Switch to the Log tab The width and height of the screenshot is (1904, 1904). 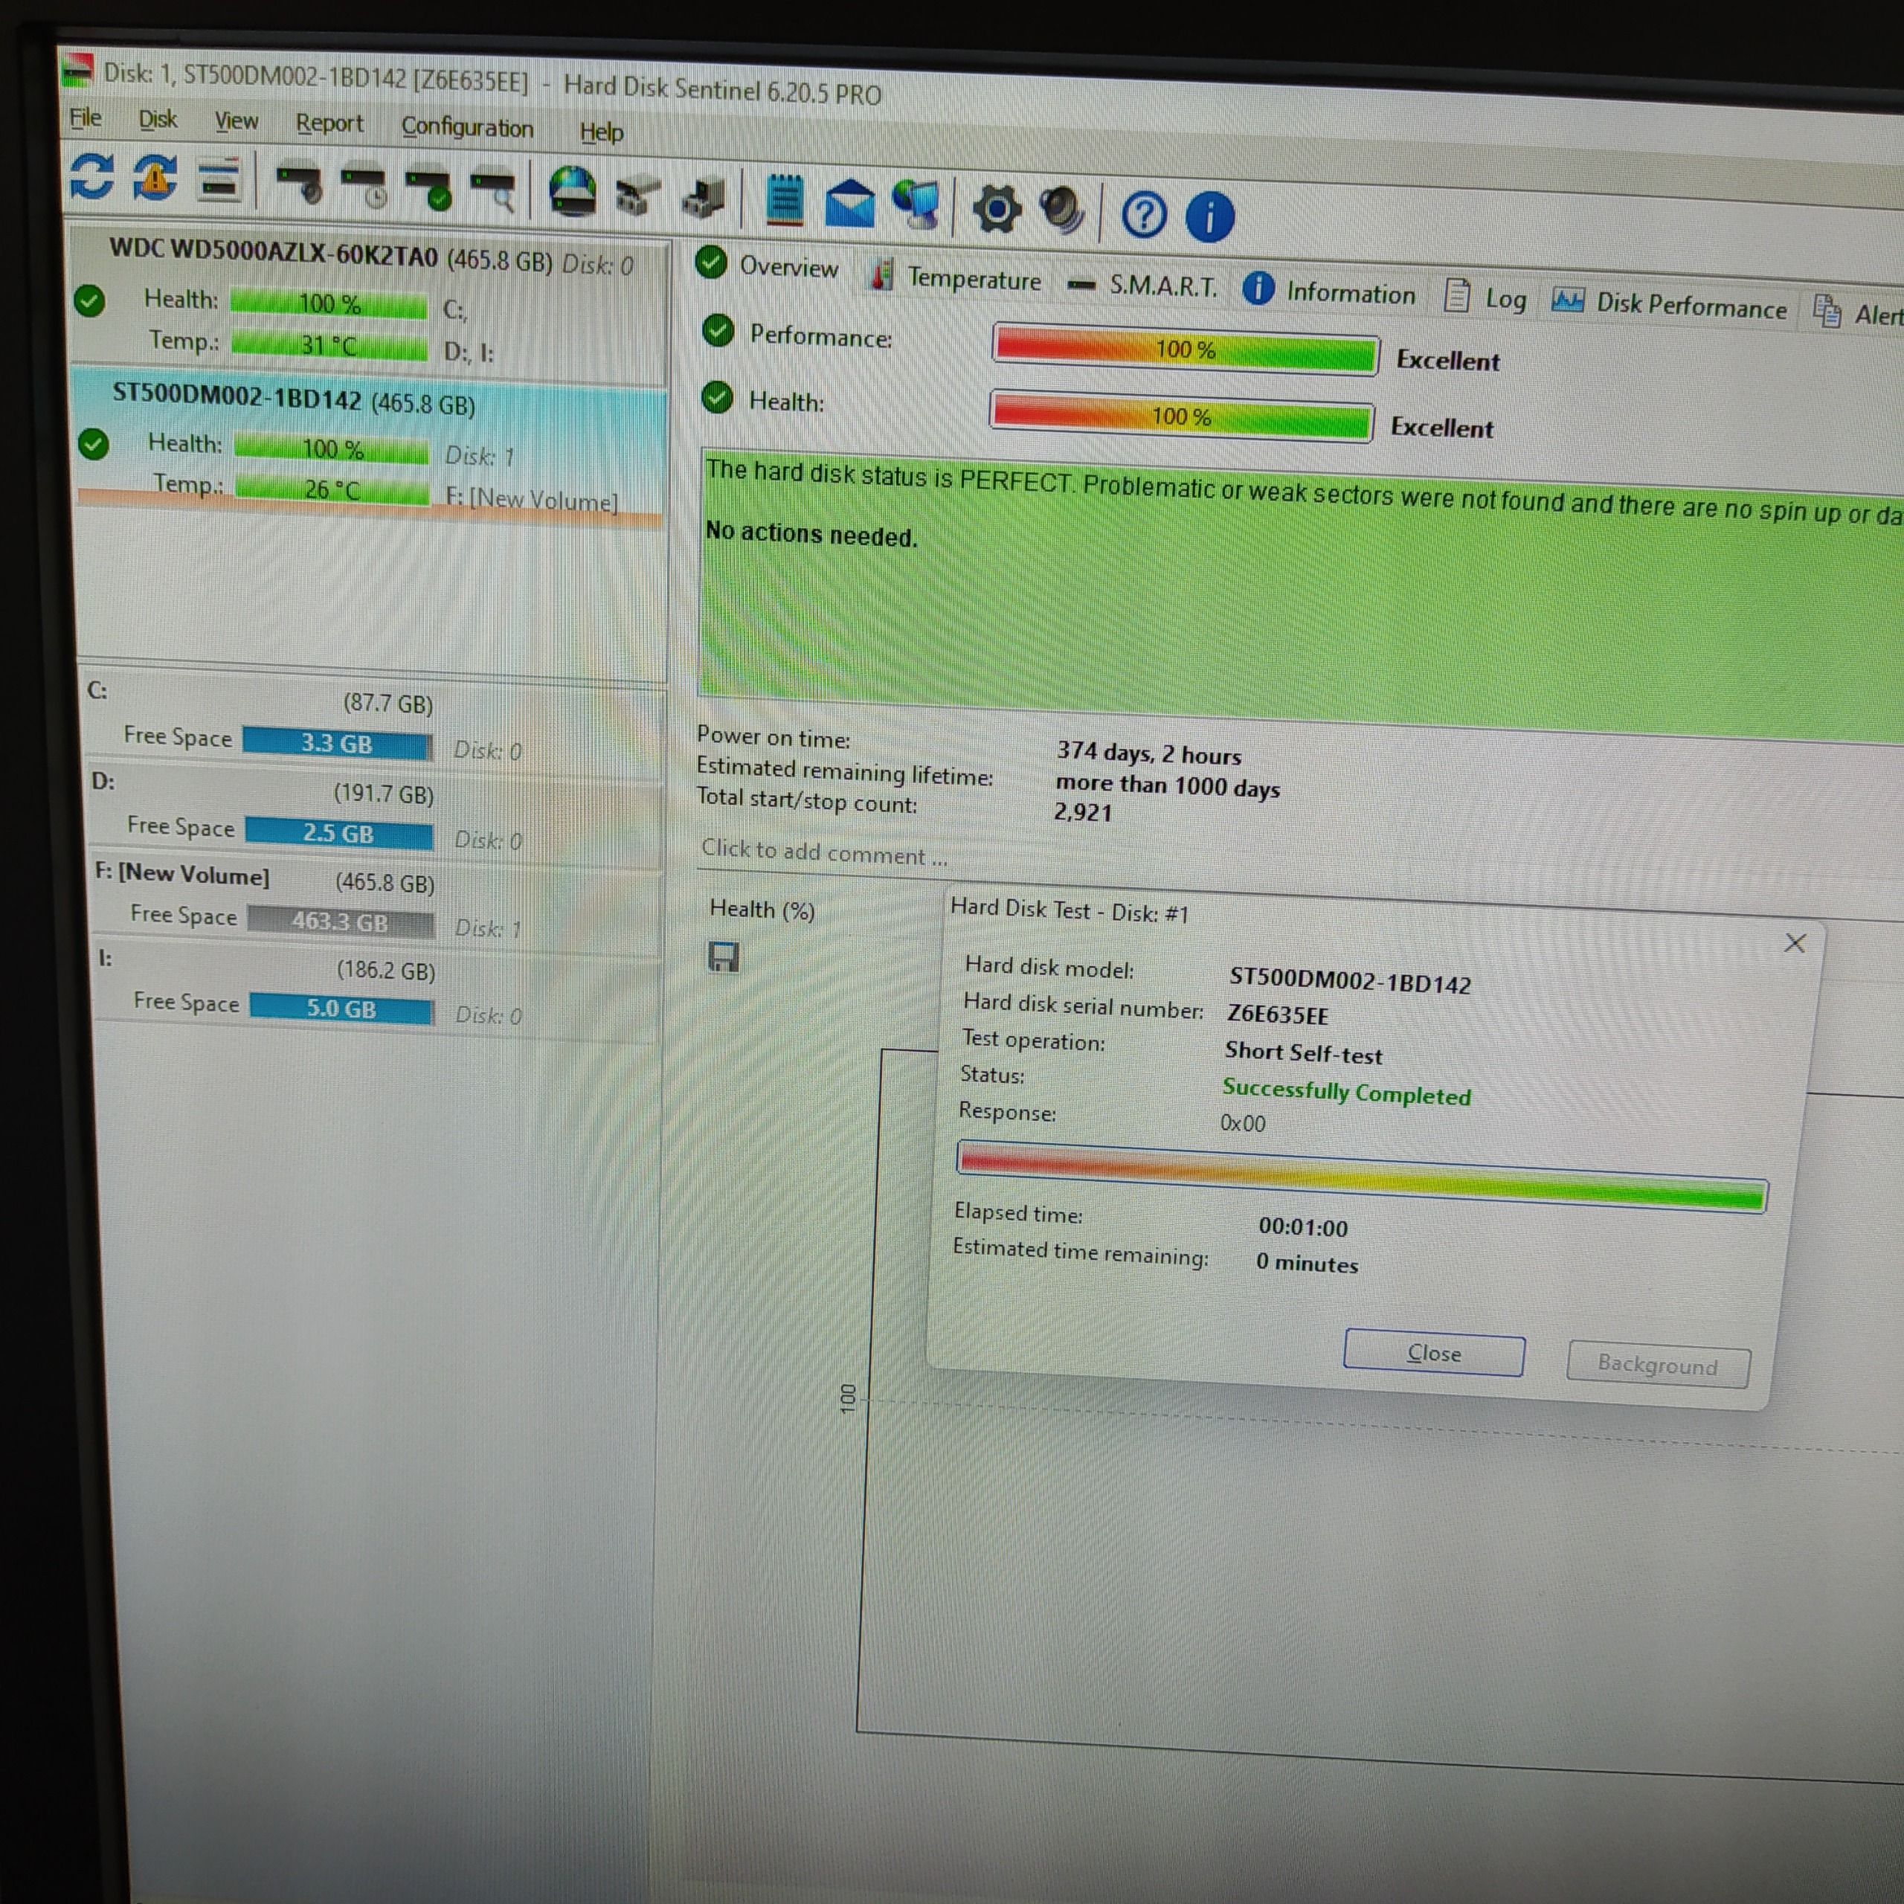click(x=1485, y=297)
